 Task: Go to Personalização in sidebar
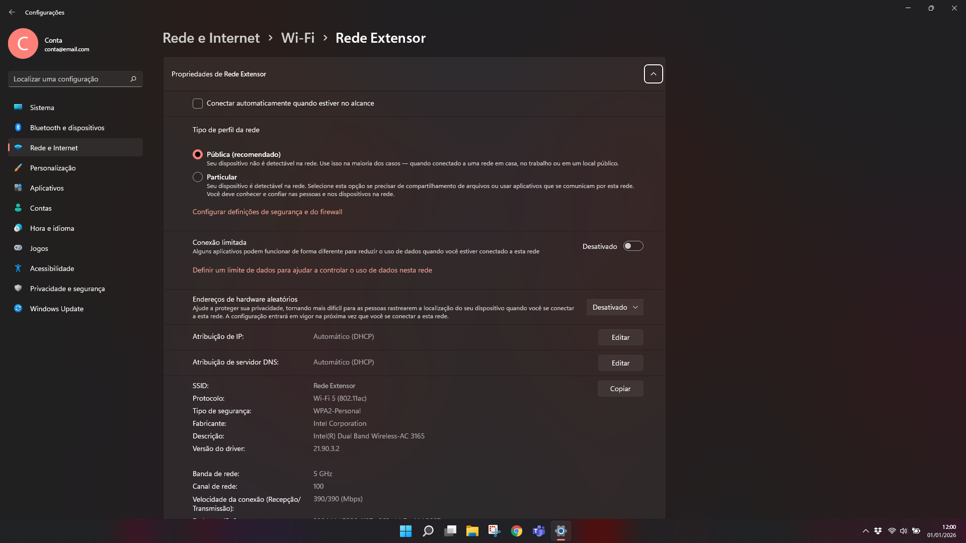coord(52,168)
